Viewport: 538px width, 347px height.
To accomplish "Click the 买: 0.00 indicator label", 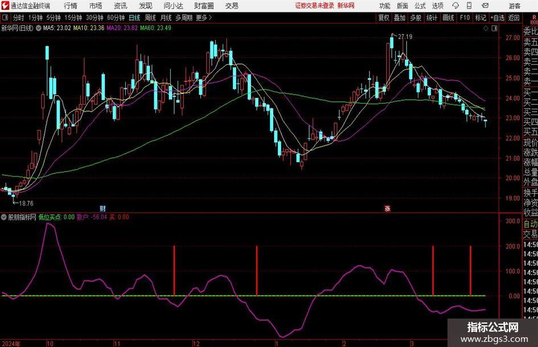I will (119, 217).
